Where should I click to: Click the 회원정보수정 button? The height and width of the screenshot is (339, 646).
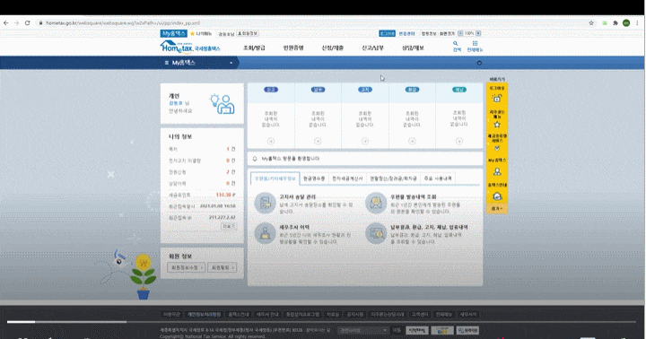point(187,267)
